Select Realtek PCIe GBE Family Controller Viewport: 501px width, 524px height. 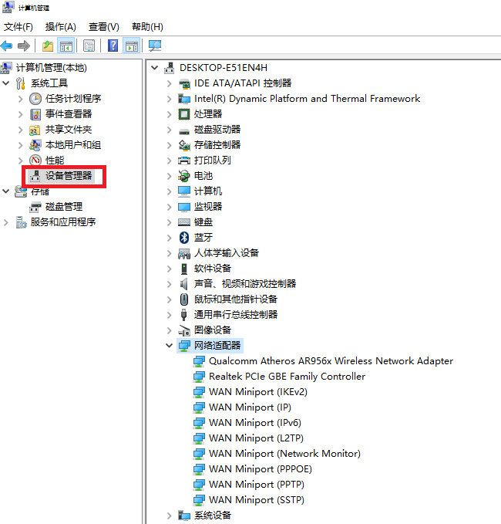(x=287, y=377)
